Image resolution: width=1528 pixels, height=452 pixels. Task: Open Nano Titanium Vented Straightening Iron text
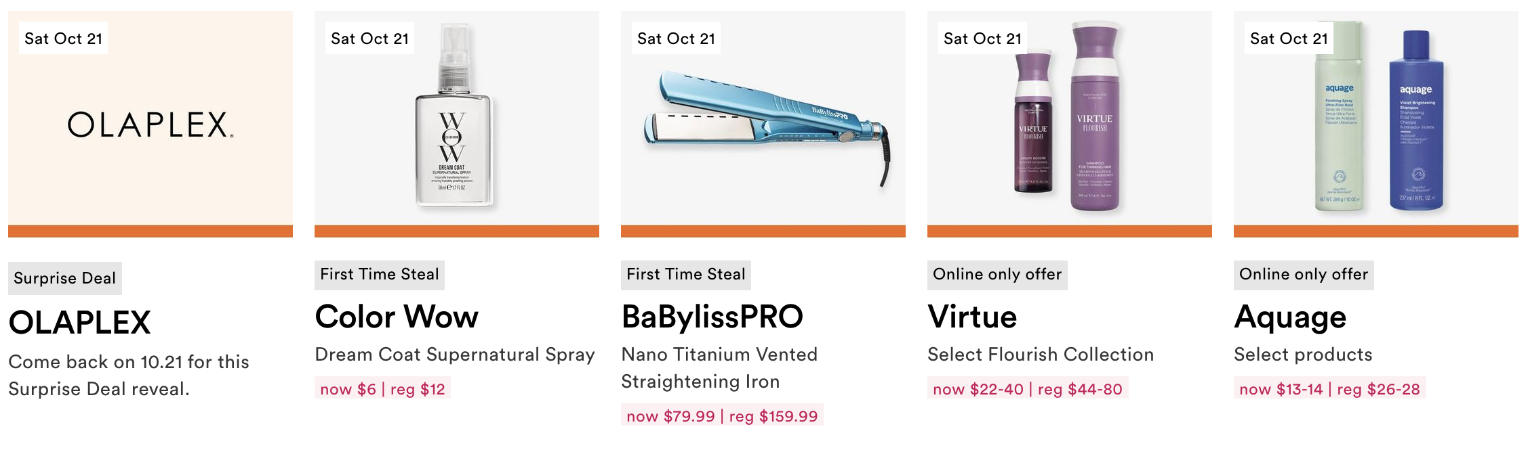point(719,368)
